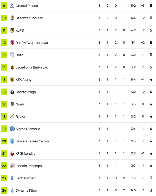
Task: Click the green position 24 badge
Action: coord(4,190)
